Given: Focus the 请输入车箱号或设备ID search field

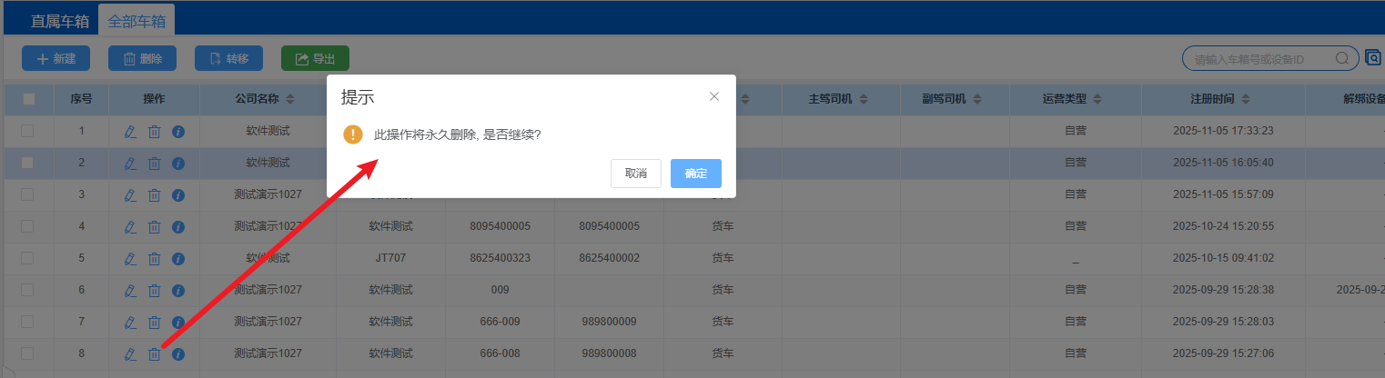Looking at the screenshot, I should tap(1260, 59).
